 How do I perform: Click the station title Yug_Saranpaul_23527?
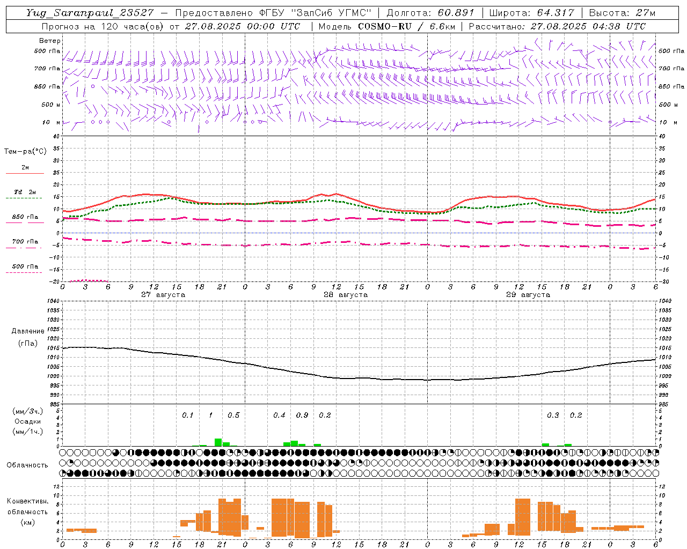[90, 13]
